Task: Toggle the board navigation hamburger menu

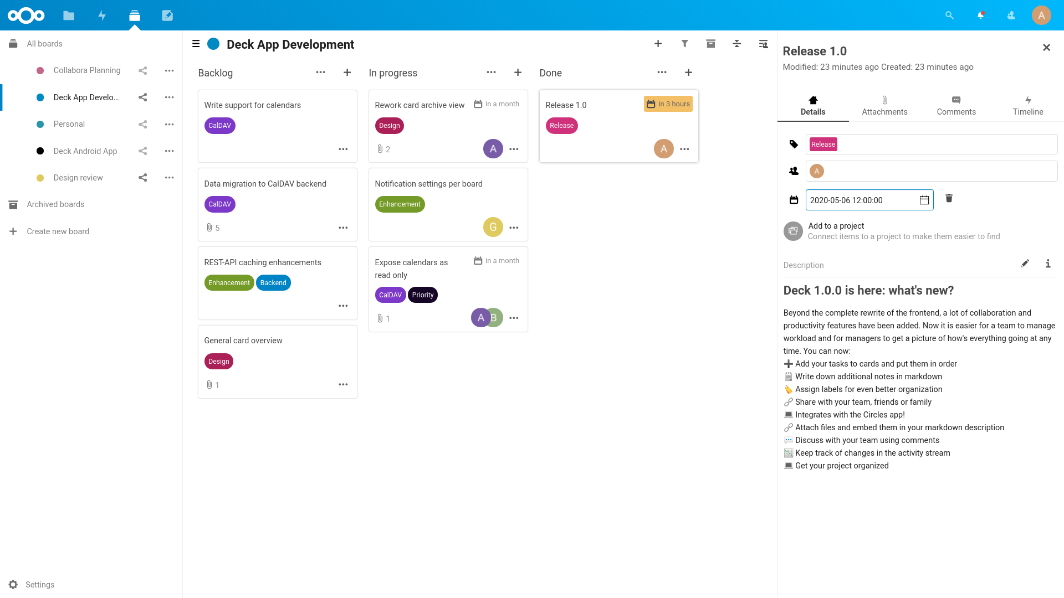Action: [x=196, y=44]
